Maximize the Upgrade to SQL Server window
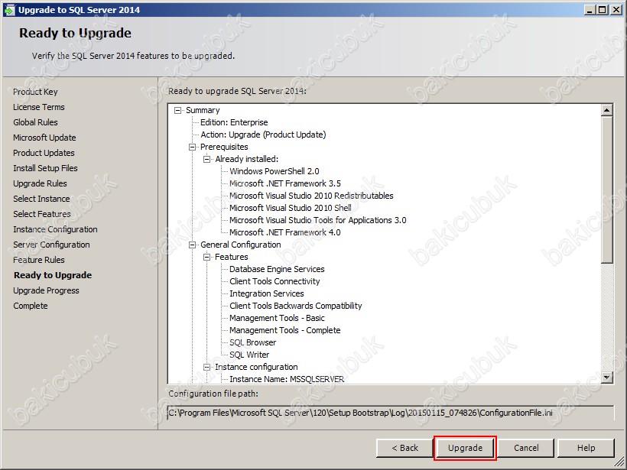The width and height of the screenshot is (627, 470). click(x=602, y=10)
